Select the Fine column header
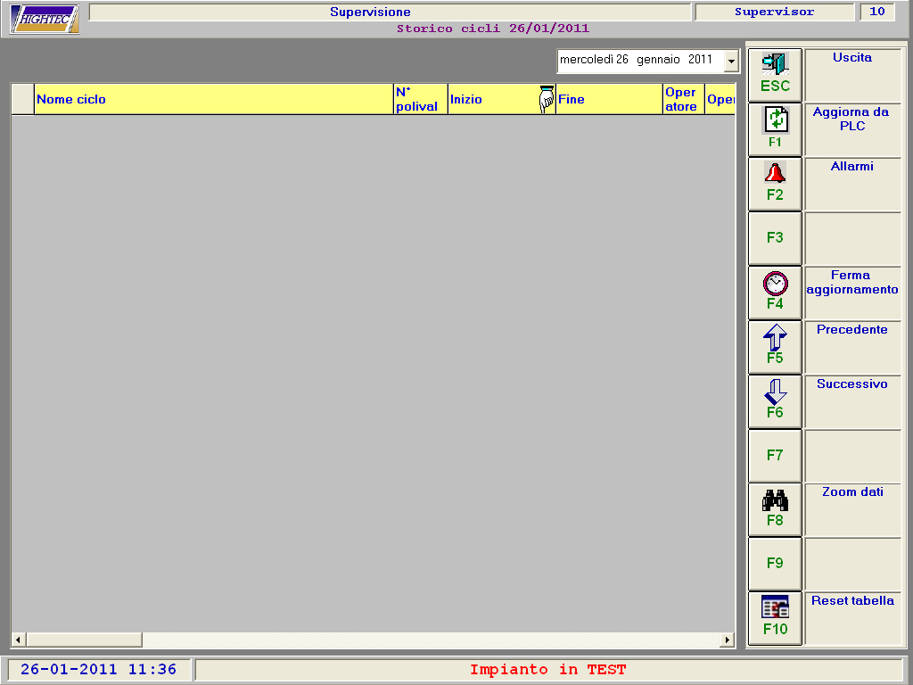 [x=609, y=99]
